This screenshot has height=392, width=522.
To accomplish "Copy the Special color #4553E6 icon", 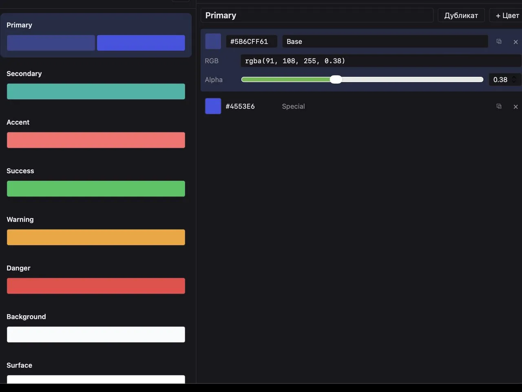I will coord(499,106).
